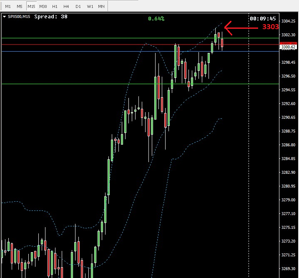Click the 3273.20 price scale label
Image resolution: width=299 pixels, height=278 pixels.
(x=288, y=241)
